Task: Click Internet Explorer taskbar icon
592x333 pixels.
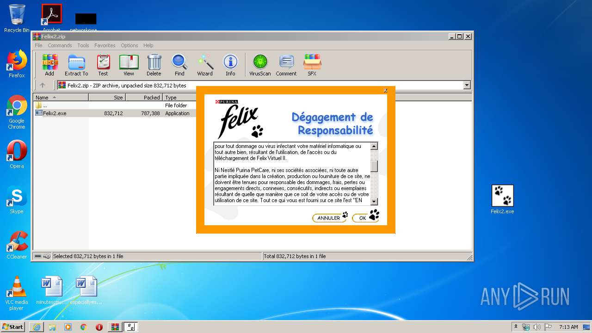Action: [x=37, y=327]
